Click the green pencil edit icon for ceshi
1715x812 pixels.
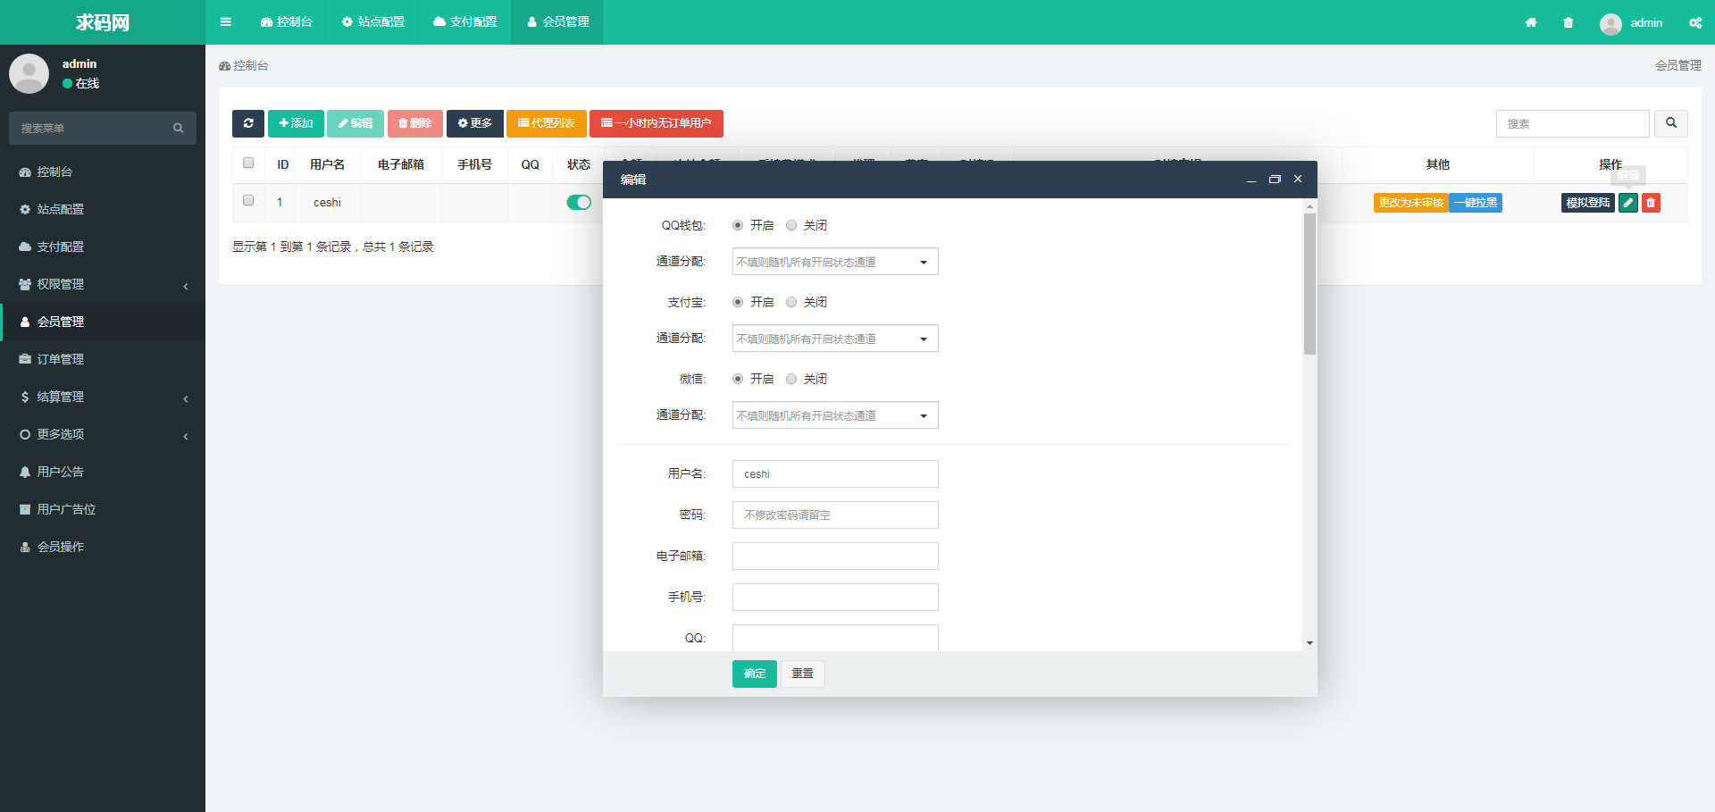(x=1628, y=203)
